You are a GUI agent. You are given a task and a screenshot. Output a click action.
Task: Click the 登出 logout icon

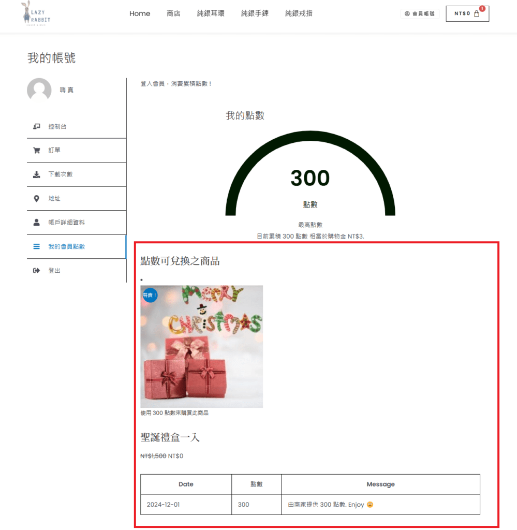pos(36,271)
